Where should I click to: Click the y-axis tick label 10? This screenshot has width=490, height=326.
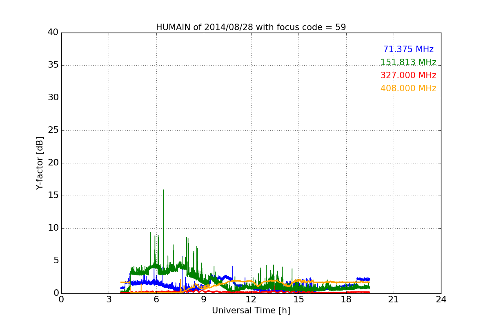pos(53,228)
